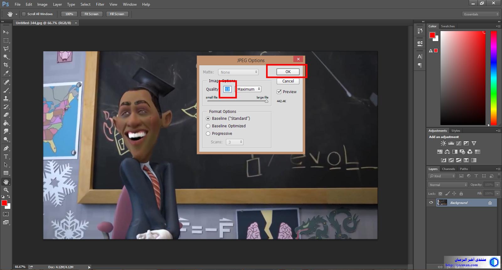Open the Filter menu
Image resolution: width=502 pixels, height=270 pixels.
coord(100,4)
